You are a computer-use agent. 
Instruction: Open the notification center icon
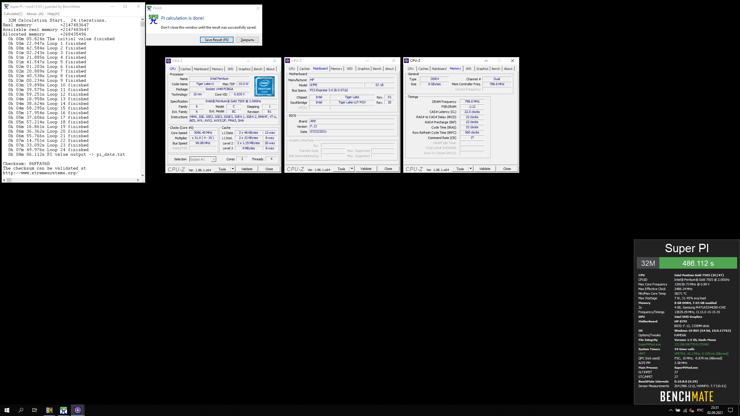click(730, 410)
